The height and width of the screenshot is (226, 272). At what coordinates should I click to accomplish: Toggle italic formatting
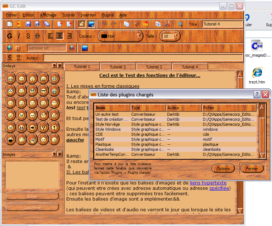point(19,36)
